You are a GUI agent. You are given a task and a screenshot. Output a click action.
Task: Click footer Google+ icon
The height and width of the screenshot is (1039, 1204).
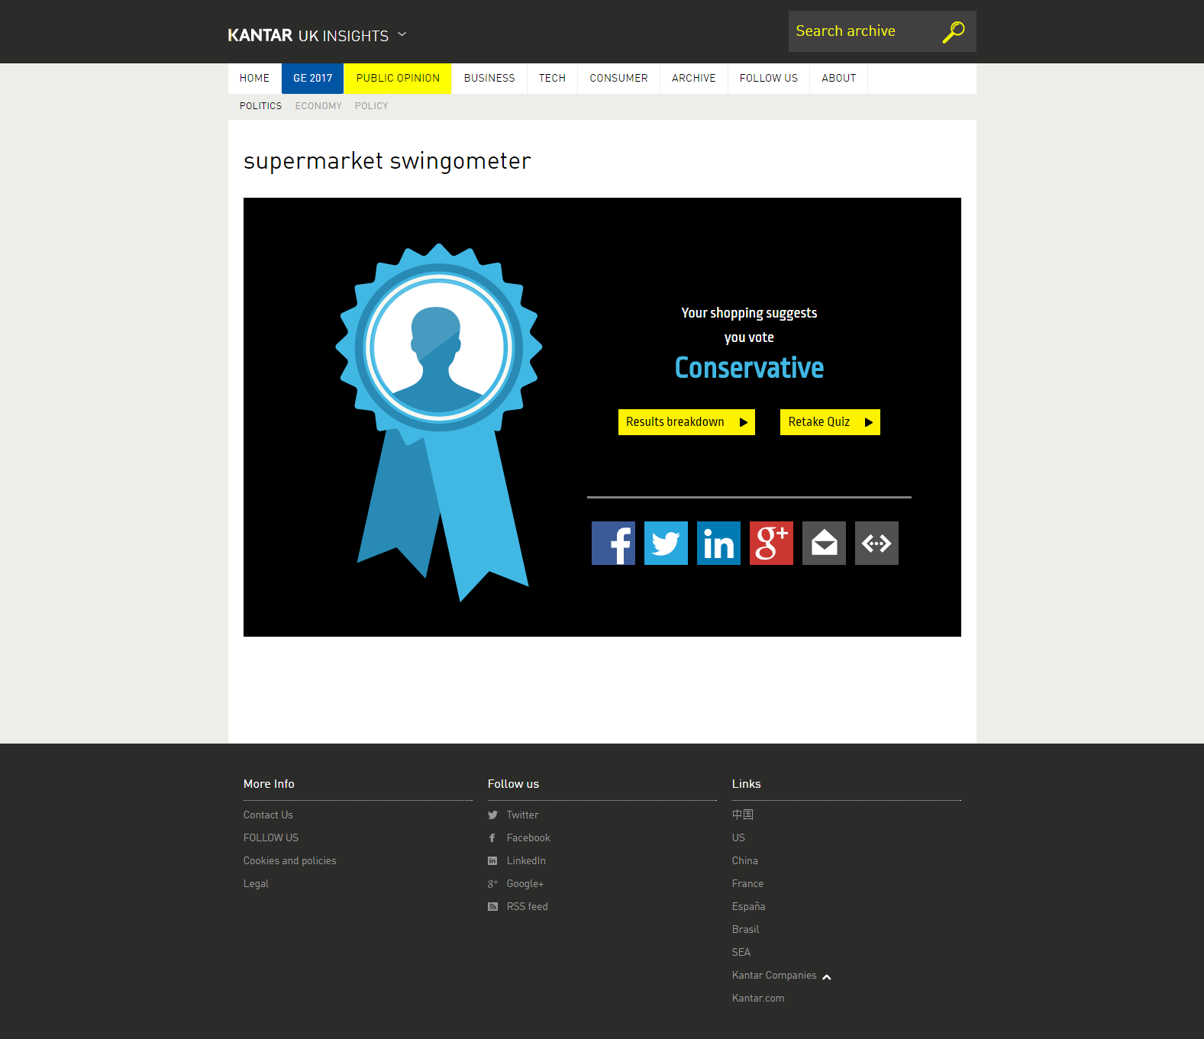click(x=492, y=884)
